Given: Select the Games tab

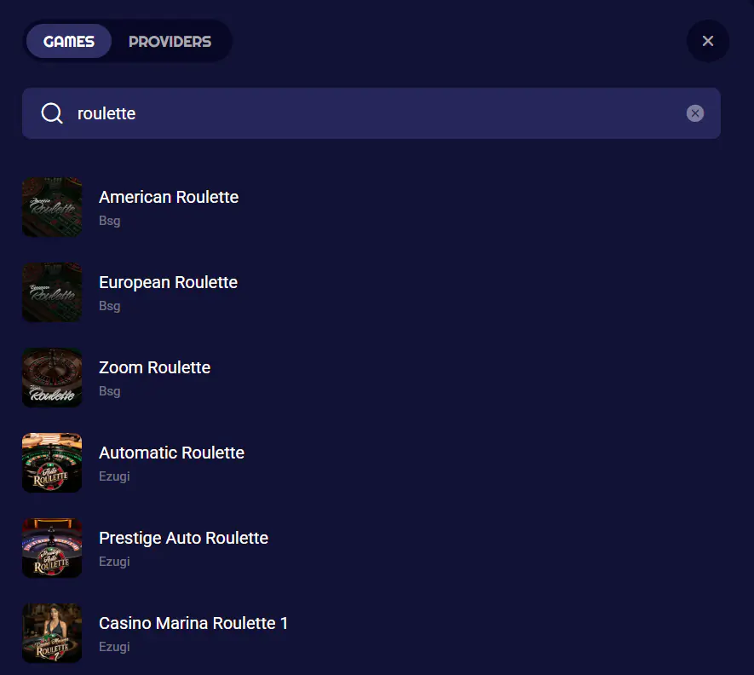Looking at the screenshot, I should 69,41.
